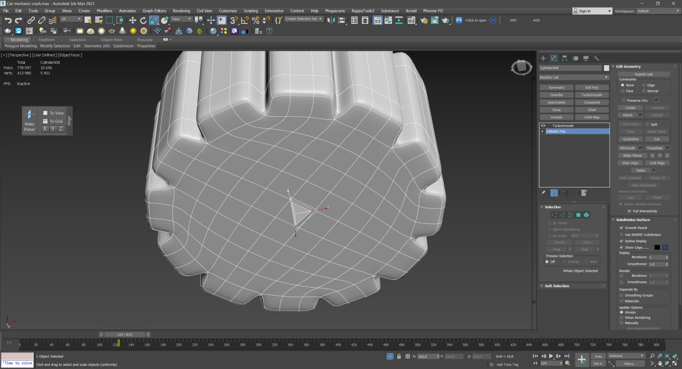Click the QuickSlice button
Screen dimensions: 682x369
(630, 139)
